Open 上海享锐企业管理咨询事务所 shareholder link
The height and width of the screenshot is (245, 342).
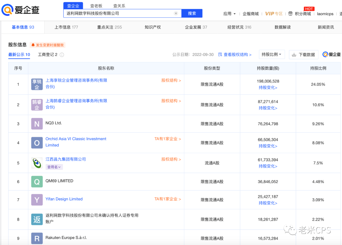coord(76,83)
